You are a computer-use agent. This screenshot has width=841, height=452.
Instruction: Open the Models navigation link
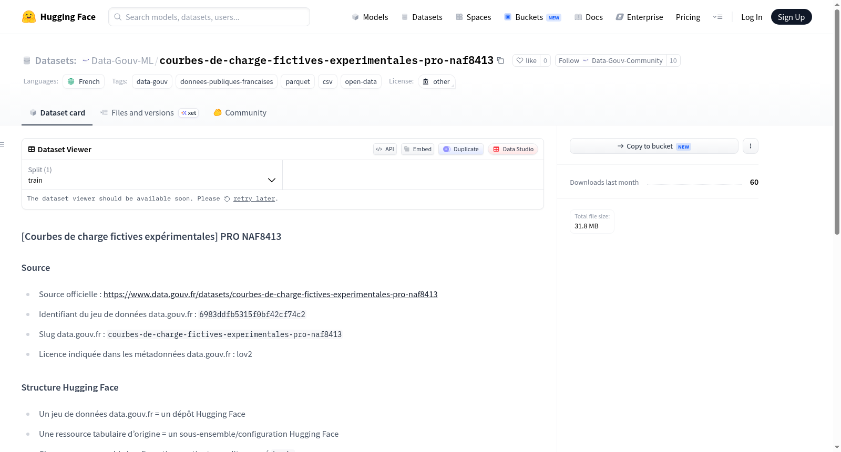point(370,17)
